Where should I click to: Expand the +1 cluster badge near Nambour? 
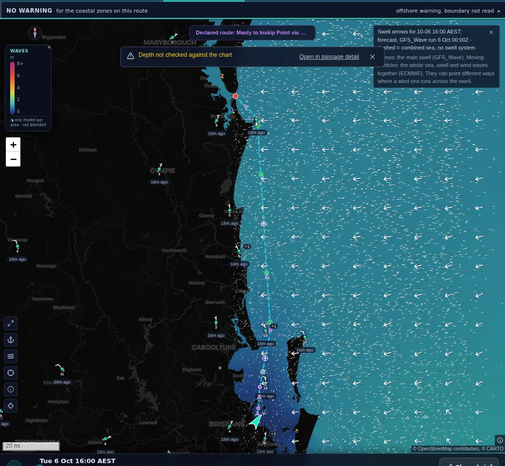coord(247,247)
